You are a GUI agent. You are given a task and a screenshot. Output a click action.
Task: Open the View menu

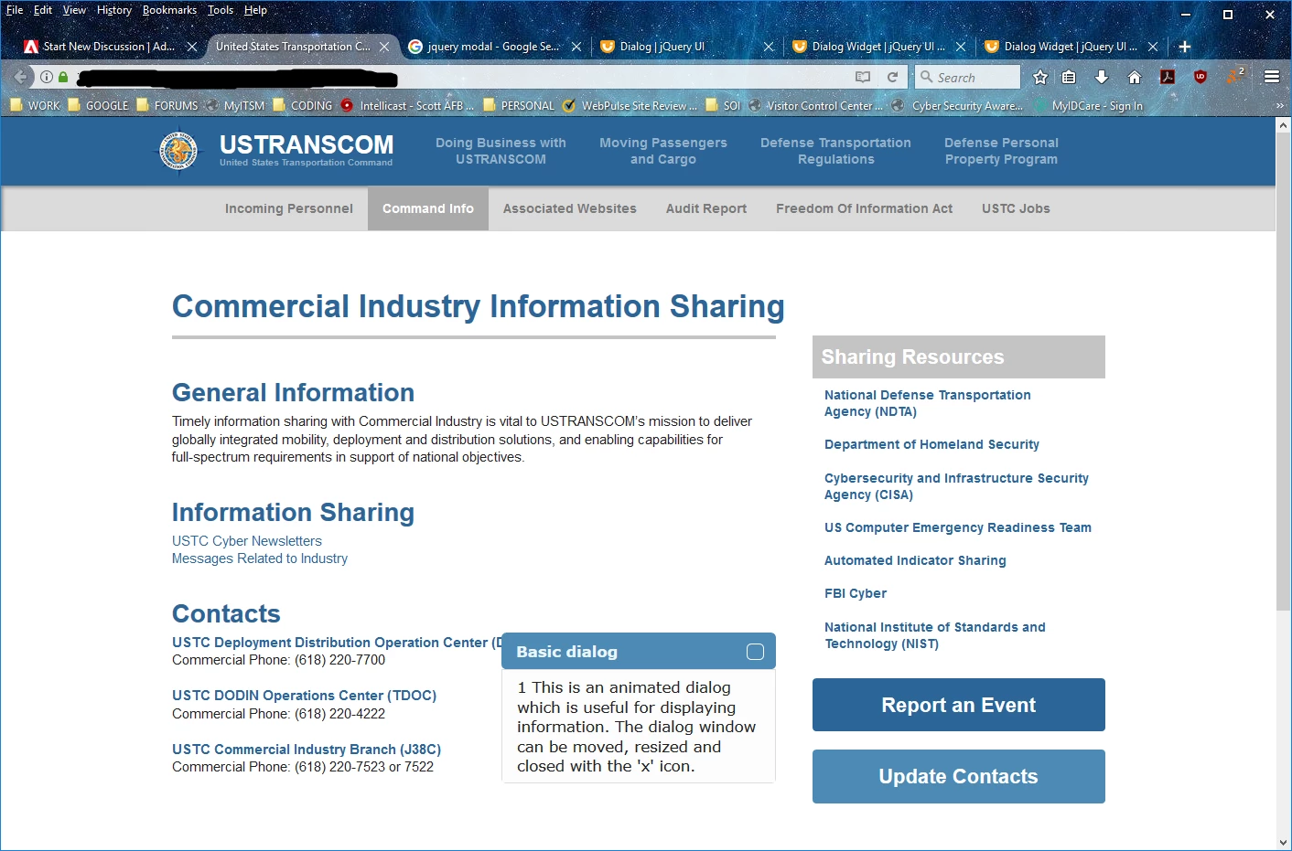74,10
